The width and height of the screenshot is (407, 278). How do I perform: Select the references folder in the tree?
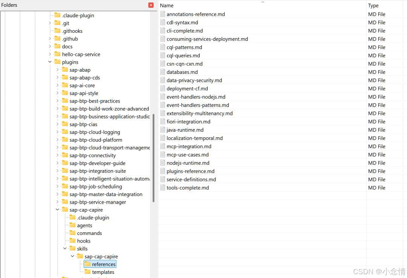coord(104,264)
